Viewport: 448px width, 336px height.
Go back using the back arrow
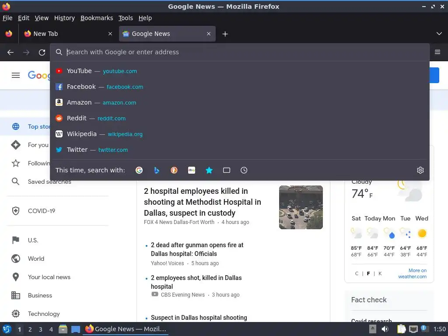10,52
